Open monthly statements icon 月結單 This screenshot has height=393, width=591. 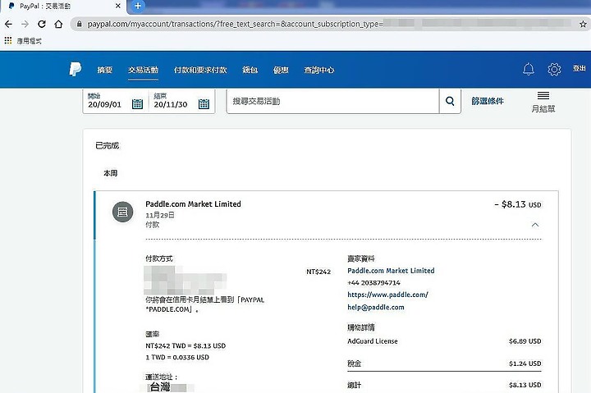click(543, 102)
